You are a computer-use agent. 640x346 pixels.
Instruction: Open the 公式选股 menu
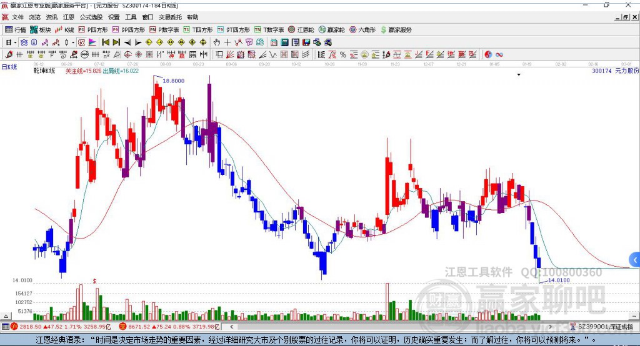coord(91,17)
